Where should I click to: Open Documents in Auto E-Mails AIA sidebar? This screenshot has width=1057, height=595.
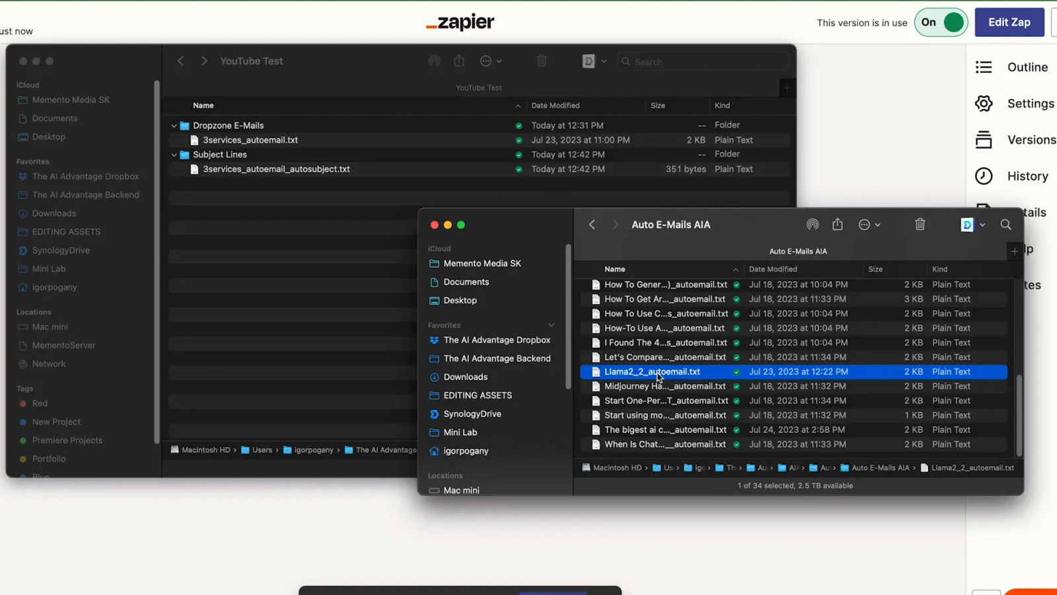tap(466, 282)
